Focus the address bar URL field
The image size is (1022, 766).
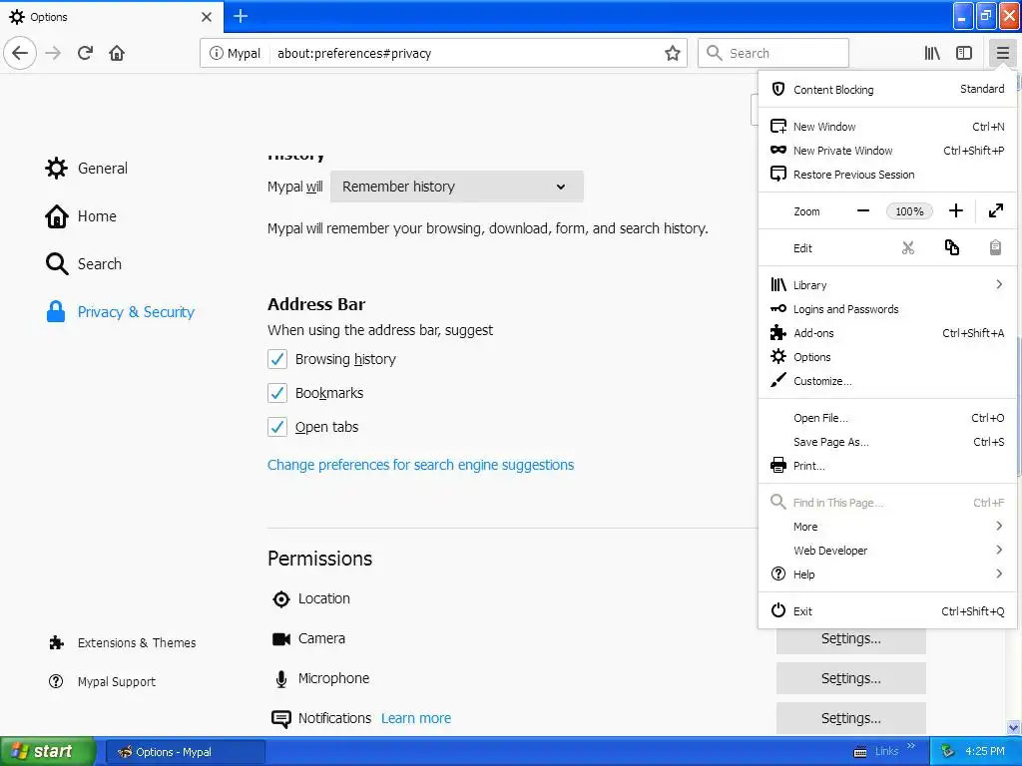point(466,53)
